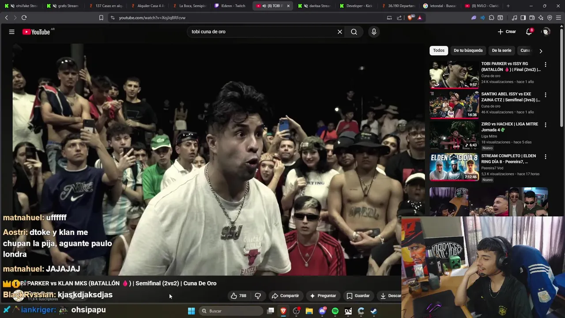Viewport: 565px width, 318px height.
Task: Open the Liga Mitre channel link
Action: coord(489,136)
